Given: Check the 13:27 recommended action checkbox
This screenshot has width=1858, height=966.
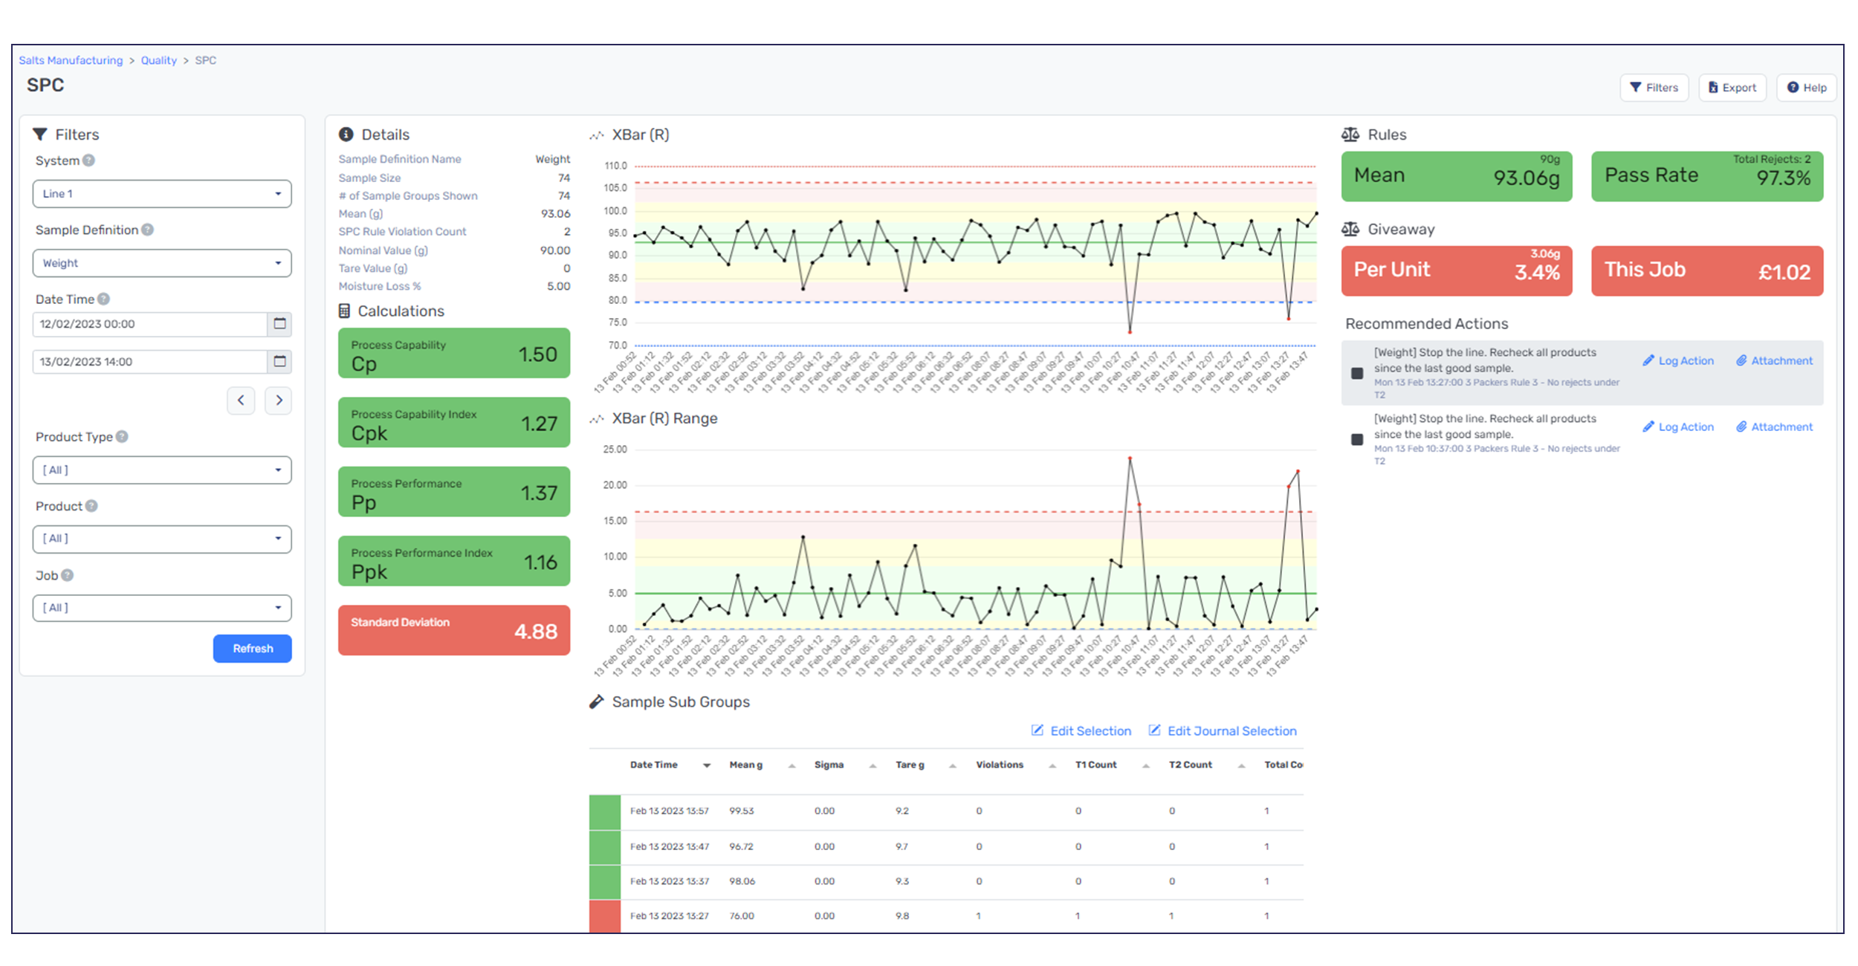Looking at the screenshot, I should coord(1357,373).
